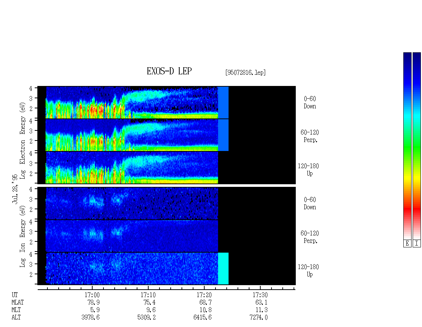Click the ALT value 5309.2
This screenshot has height=327, width=422.
(x=147, y=318)
